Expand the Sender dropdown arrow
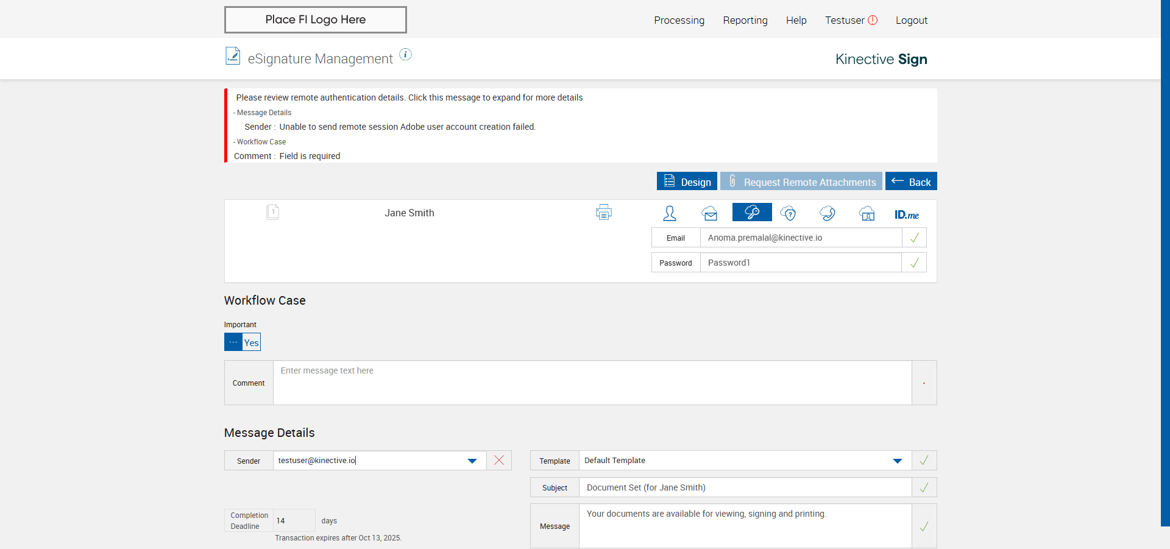The width and height of the screenshot is (1170, 549). pyautogui.click(x=472, y=461)
